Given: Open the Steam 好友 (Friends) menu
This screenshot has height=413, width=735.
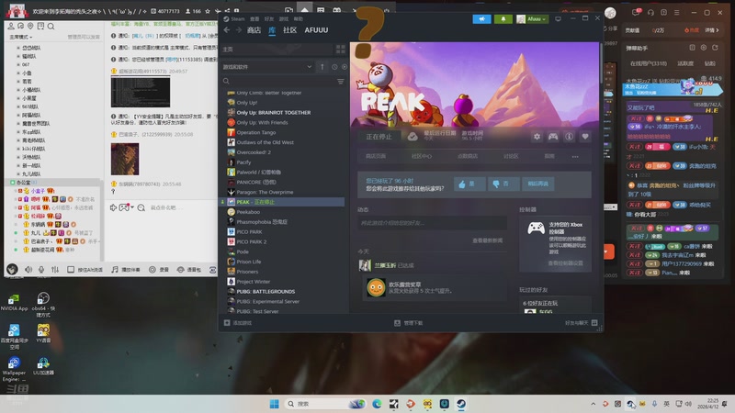Looking at the screenshot, I should tap(269, 18).
